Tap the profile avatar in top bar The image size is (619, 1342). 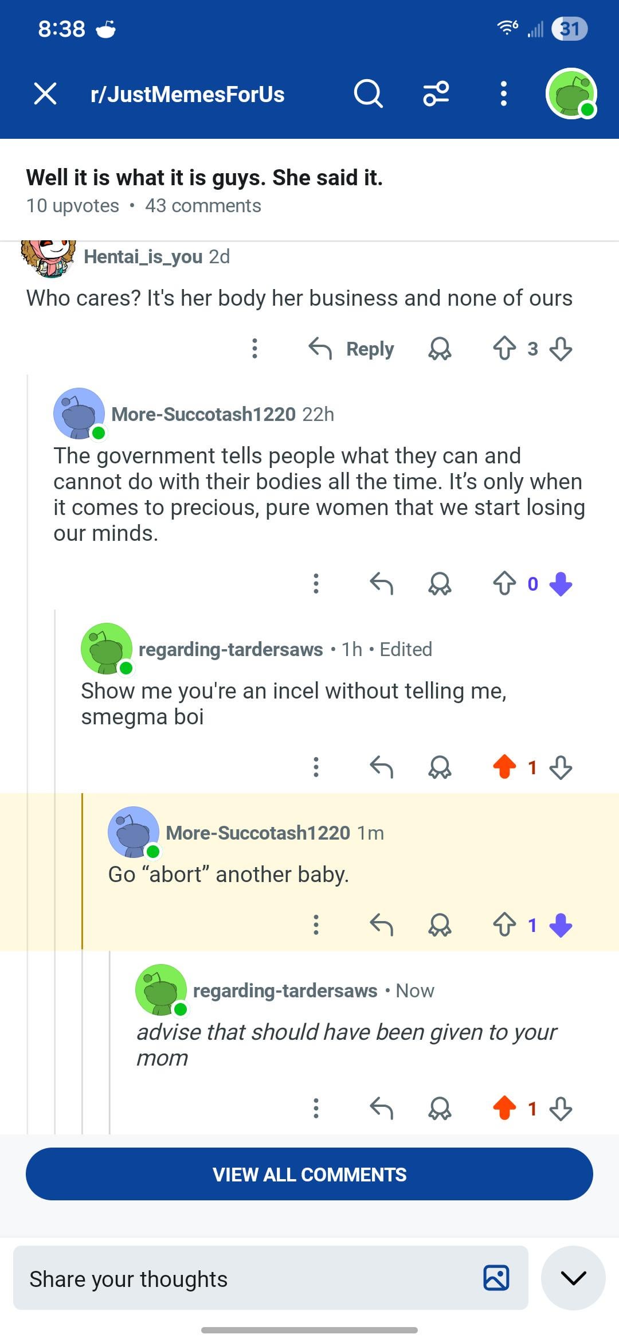(x=571, y=93)
